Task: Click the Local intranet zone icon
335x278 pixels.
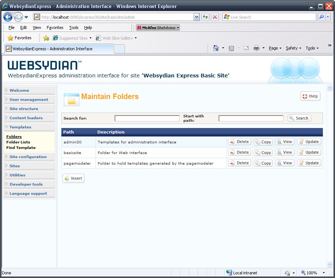Action: [229, 272]
